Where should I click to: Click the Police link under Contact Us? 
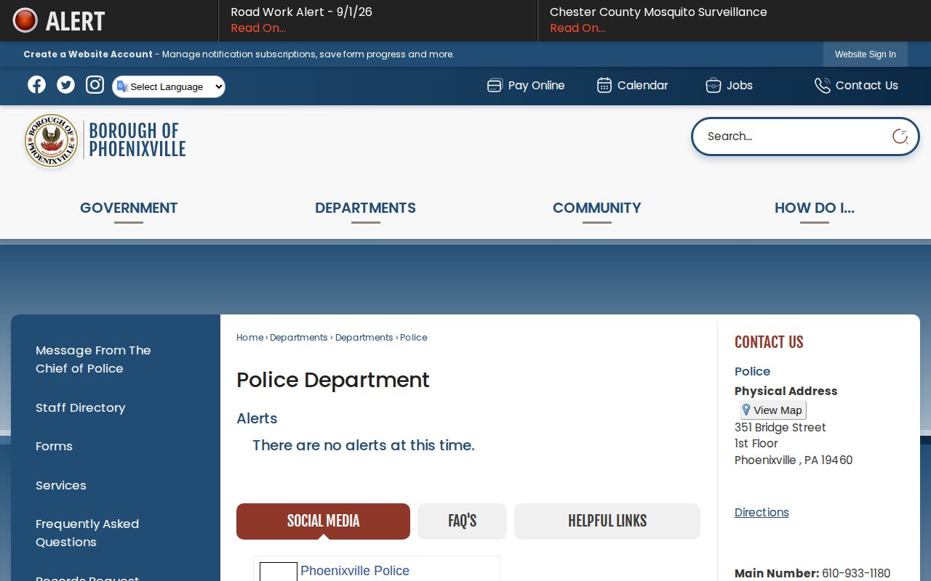pos(752,372)
